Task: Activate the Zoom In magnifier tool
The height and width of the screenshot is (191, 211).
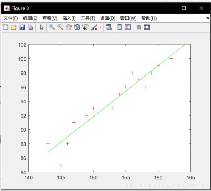Action: [52, 27]
